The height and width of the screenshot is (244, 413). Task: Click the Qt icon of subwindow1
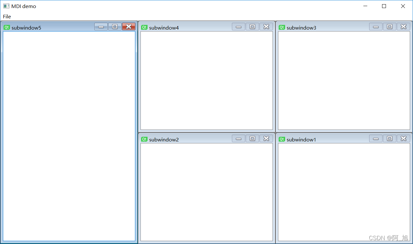(x=282, y=139)
